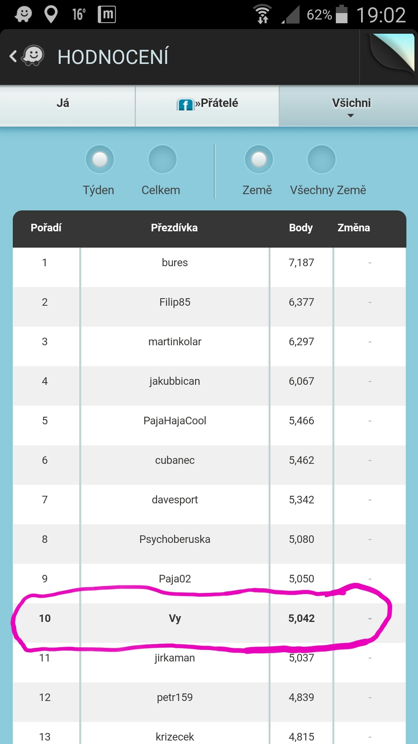
Task: Tap the Wi-Fi status bar icon
Action: point(263,15)
